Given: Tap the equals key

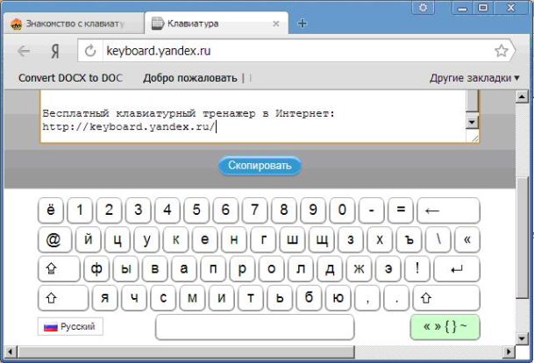Looking at the screenshot, I should tap(401, 210).
